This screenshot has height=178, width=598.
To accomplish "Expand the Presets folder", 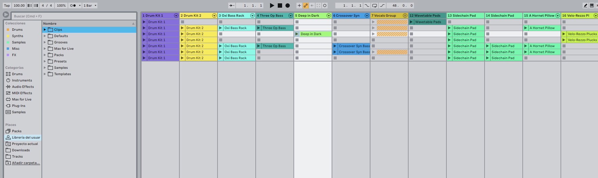I will pos(45,61).
